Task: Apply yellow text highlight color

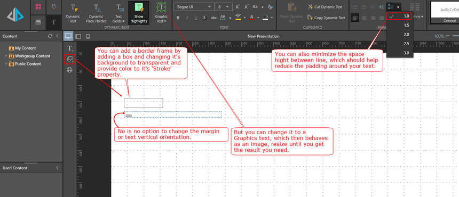Action: point(238,17)
